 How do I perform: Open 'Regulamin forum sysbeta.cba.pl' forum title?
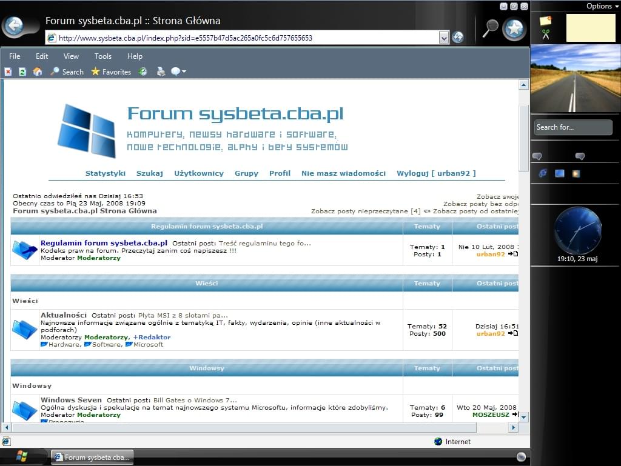tap(104, 243)
